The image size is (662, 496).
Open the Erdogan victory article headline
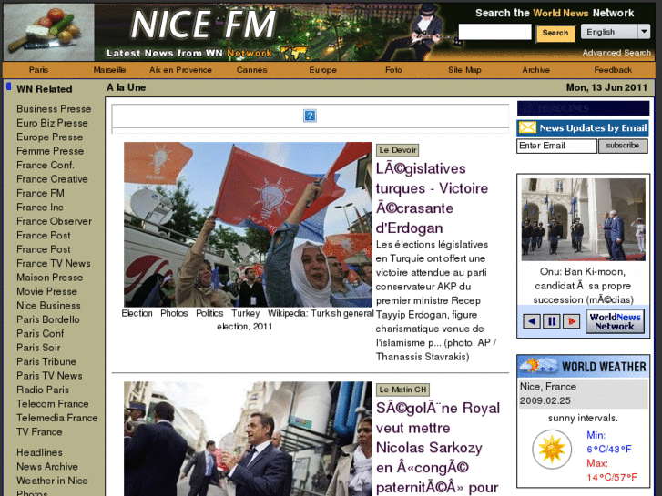432,198
